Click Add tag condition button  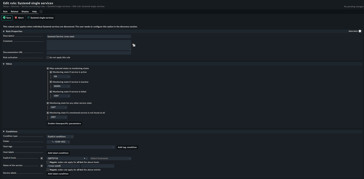pyautogui.click(x=127, y=147)
